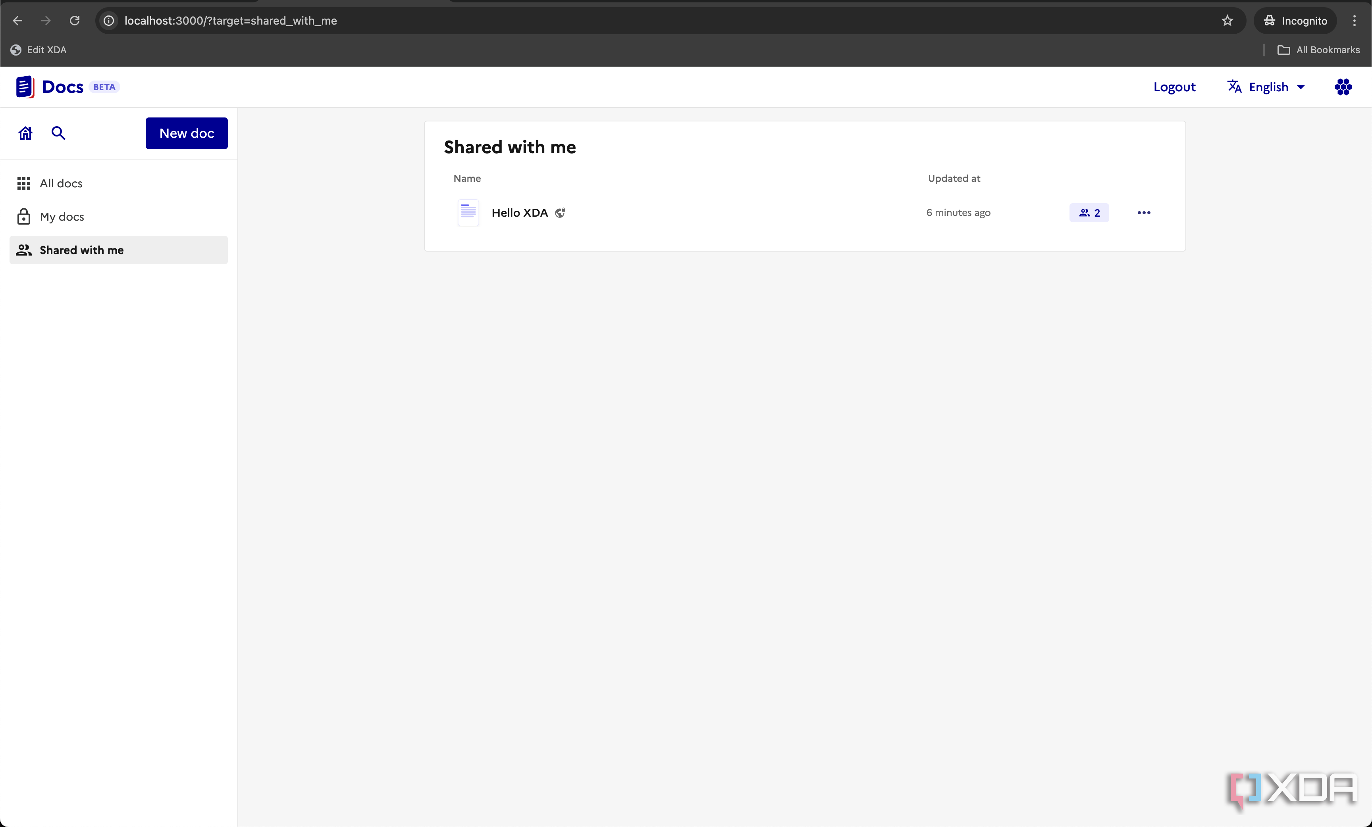Viewport: 1372px width, 827px height.
Task: Click the forward navigation arrow
Action: point(46,21)
